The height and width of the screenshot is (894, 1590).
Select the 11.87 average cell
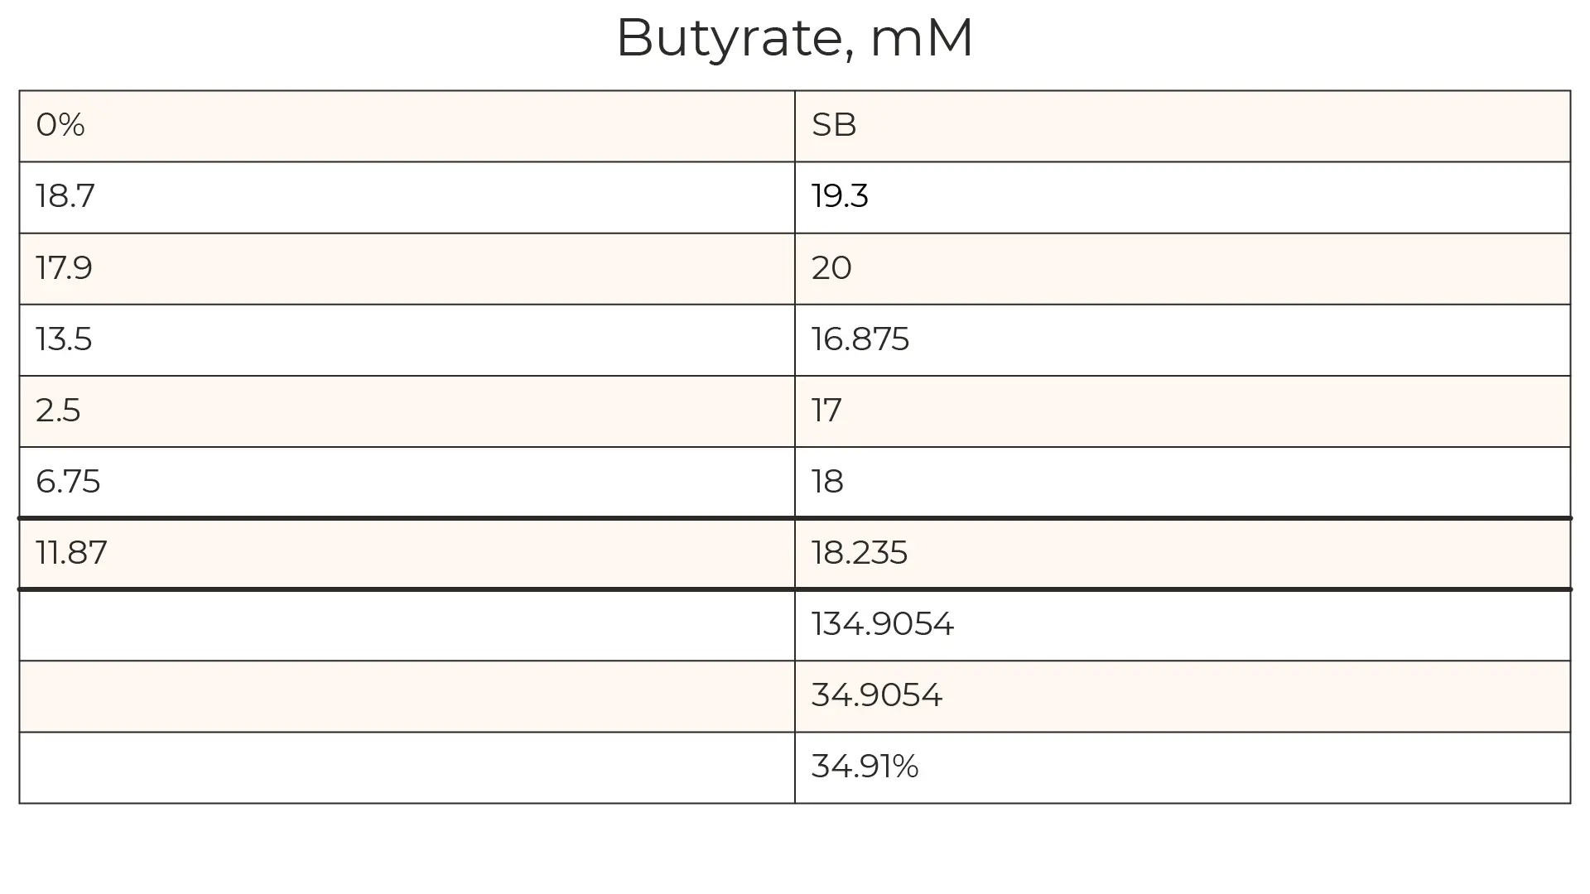point(406,553)
